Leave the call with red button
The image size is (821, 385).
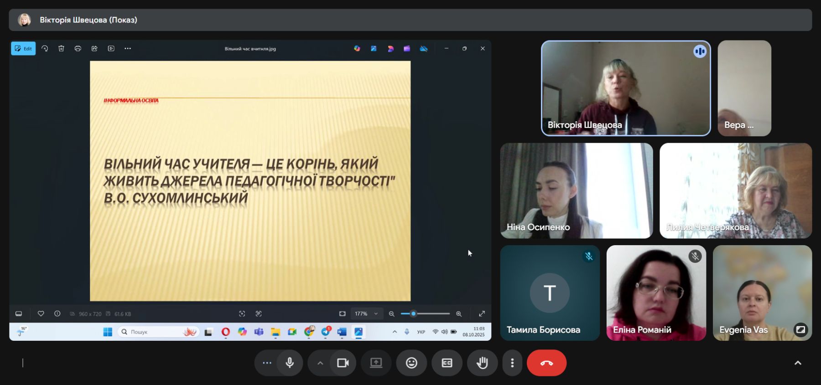pyautogui.click(x=546, y=363)
